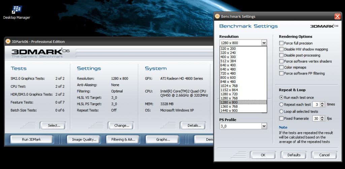Click the 3DMark06 main window title icon
Screen dimensions: 345x169
click(x=8, y=41)
